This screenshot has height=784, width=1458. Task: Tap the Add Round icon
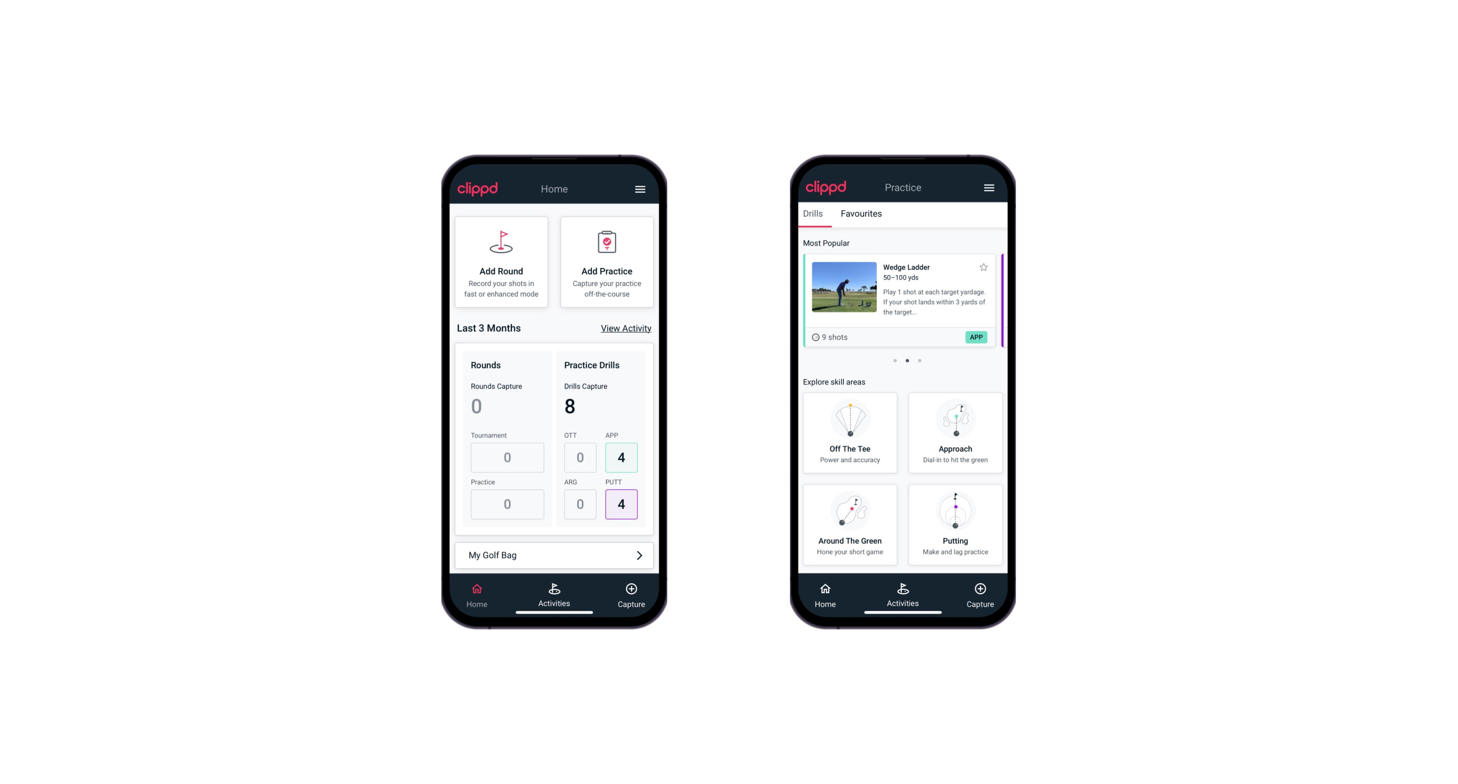click(501, 242)
